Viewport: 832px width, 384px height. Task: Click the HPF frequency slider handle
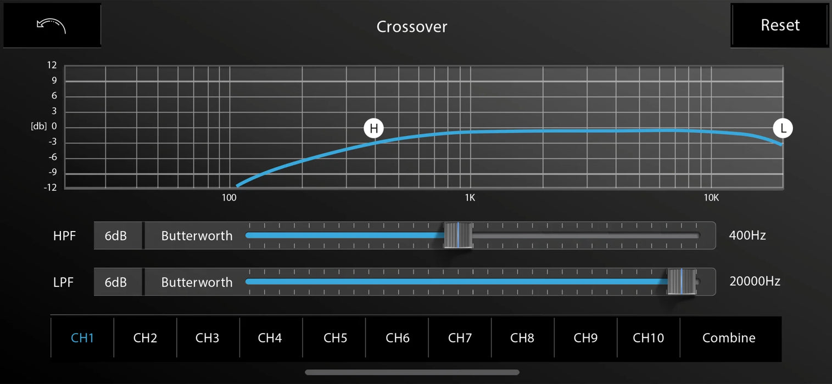click(x=458, y=235)
